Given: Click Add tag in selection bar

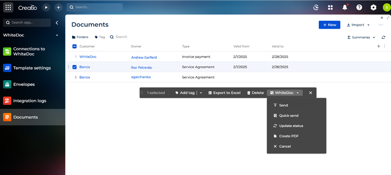Looking at the screenshot, I should click(185, 93).
